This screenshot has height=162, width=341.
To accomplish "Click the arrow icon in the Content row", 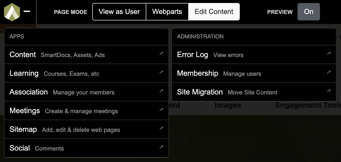I will [x=161, y=53].
